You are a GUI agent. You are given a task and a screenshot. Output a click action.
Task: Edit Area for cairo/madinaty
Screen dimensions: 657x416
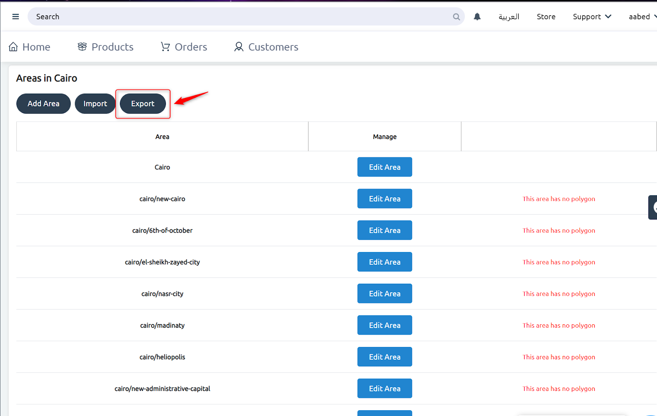[x=385, y=325]
